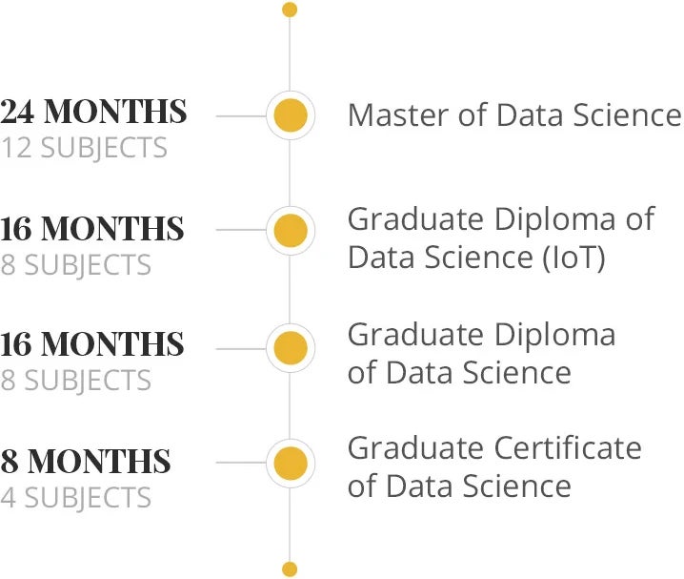Click the Master of Data Science timeline dot
This screenshot has height=579, width=684.
pyautogui.click(x=291, y=115)
